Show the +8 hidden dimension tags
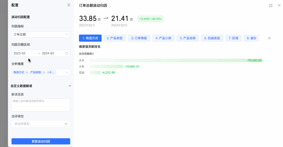 (x=51, y=72)
